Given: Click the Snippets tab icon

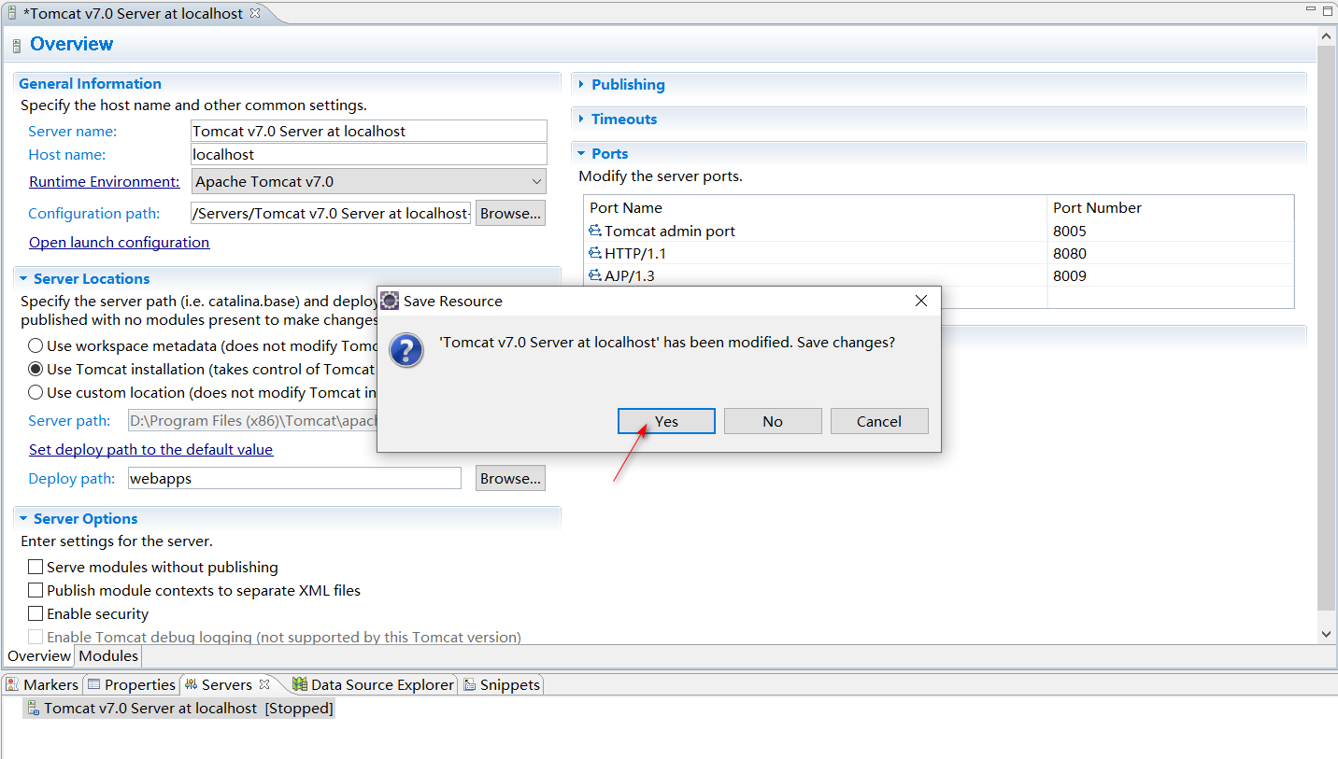Looking at the screenshot, I should pos(470,684).
